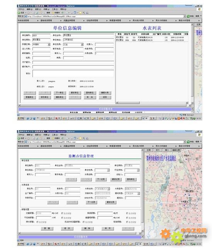The height and width of the screenshot is (248, 212).
Task: Toggle 过量报警 是否报警 checkbox
Action: [62, 213]
